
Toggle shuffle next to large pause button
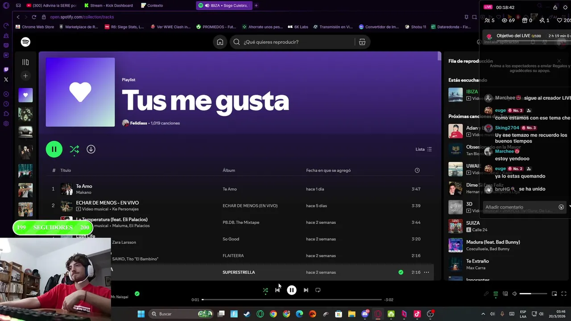click(74, 149)
